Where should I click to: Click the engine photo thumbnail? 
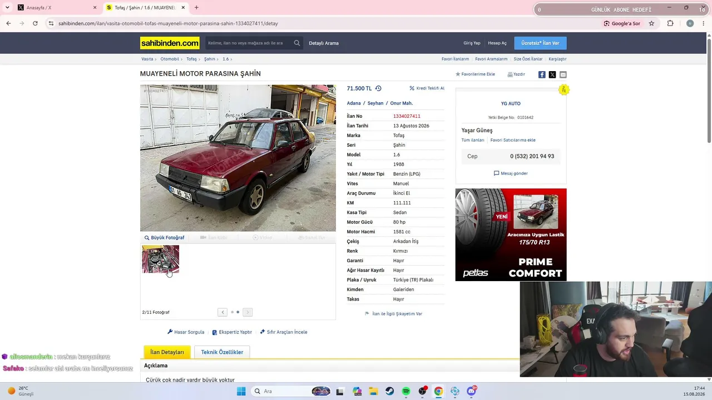click(161, 259)
